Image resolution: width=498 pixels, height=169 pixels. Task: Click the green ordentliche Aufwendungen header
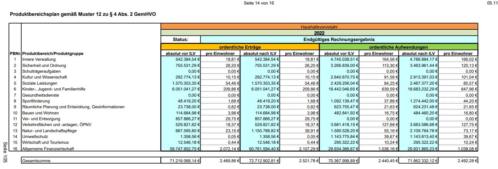[x=399, y=47]
